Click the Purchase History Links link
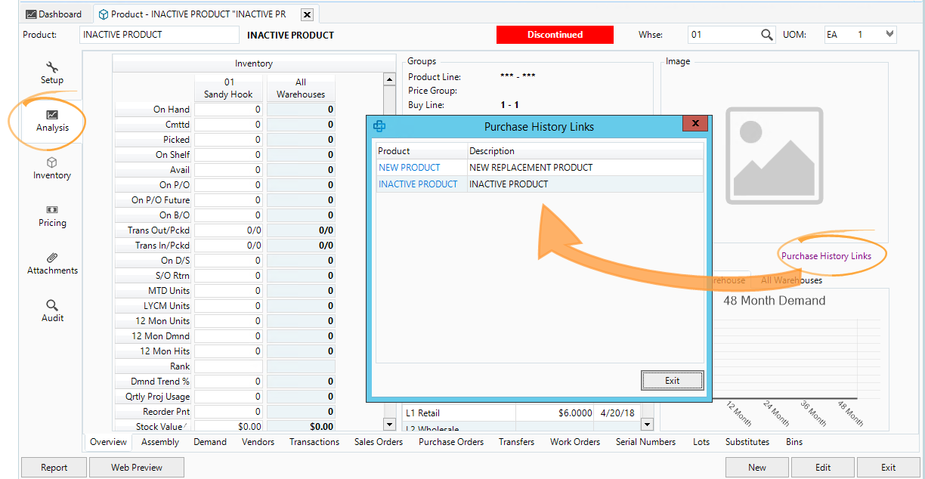Viewport: 925px width, 479px height. (826, 256)
